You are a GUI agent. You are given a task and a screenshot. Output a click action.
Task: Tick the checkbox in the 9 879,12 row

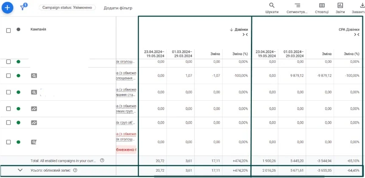tap(8, 76)
